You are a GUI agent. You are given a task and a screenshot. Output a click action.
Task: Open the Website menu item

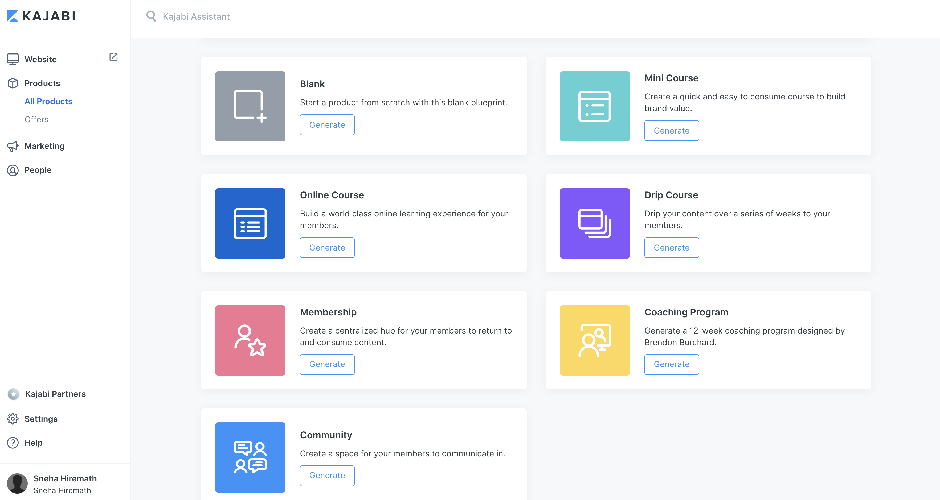coord(40,59)
